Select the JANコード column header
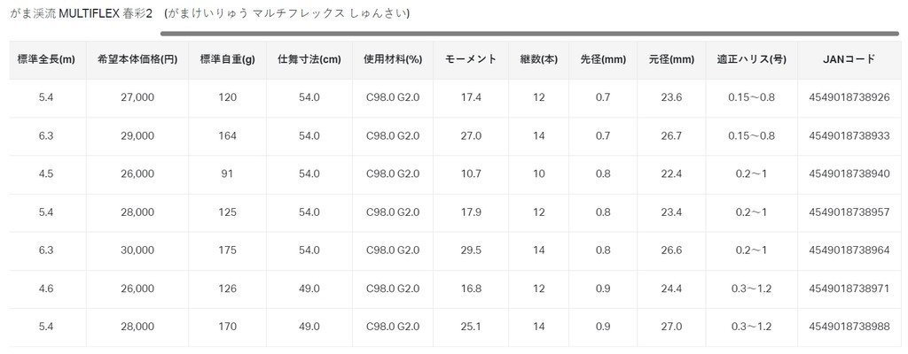 pos(849,60)
